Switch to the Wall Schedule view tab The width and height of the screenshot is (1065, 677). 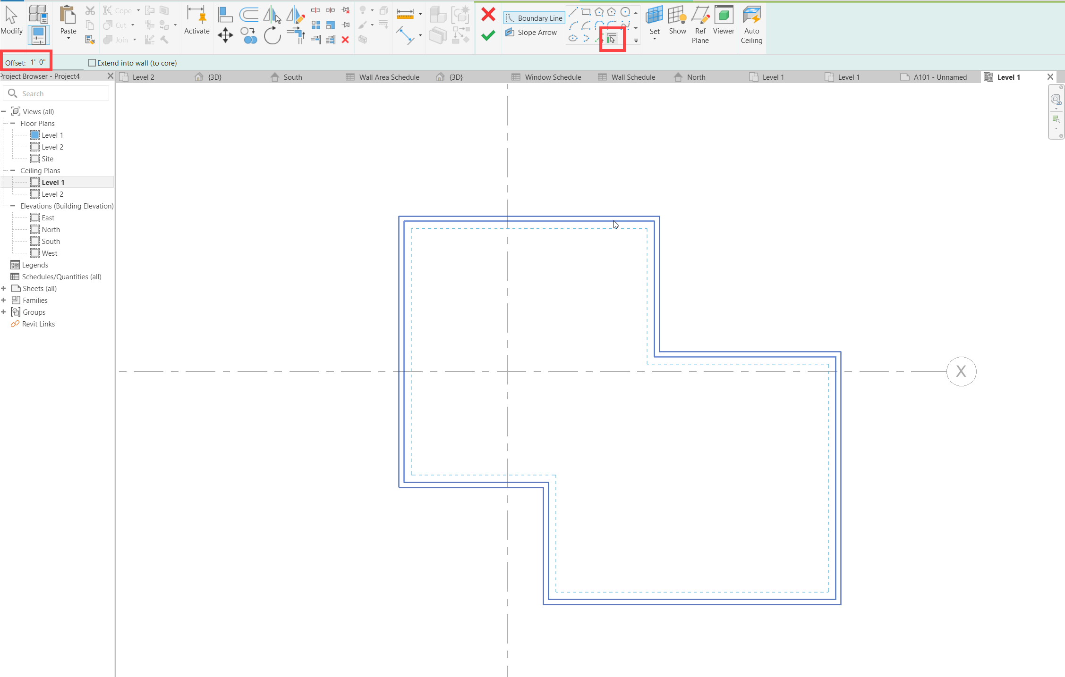coord(633,77)
